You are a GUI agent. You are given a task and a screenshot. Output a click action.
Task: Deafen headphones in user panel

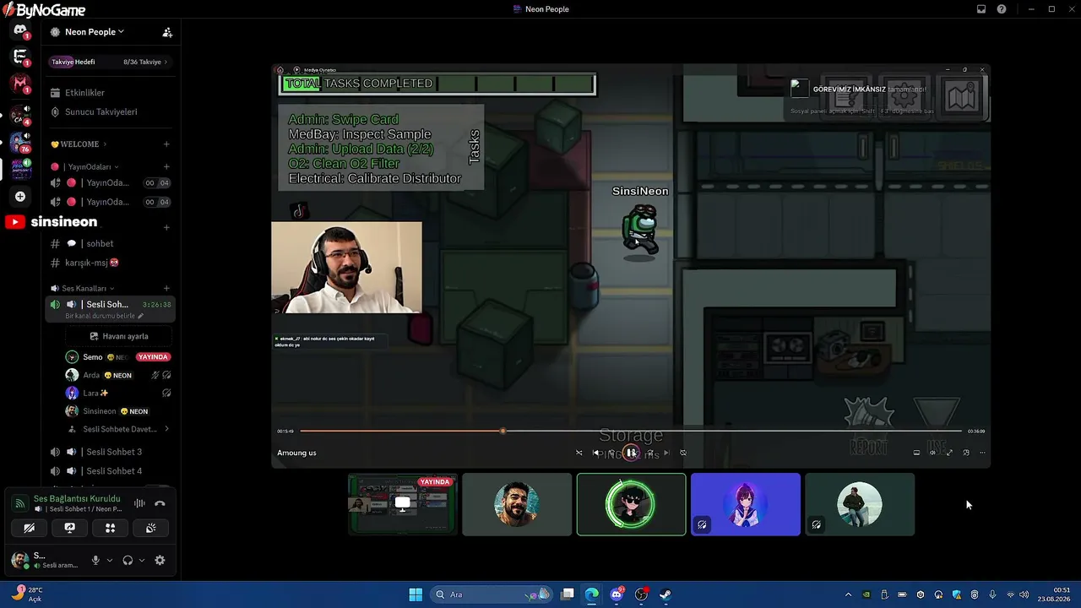[x=128, y=560]
